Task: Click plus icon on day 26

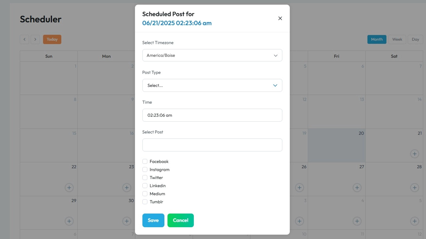Action: pos(299,188)
